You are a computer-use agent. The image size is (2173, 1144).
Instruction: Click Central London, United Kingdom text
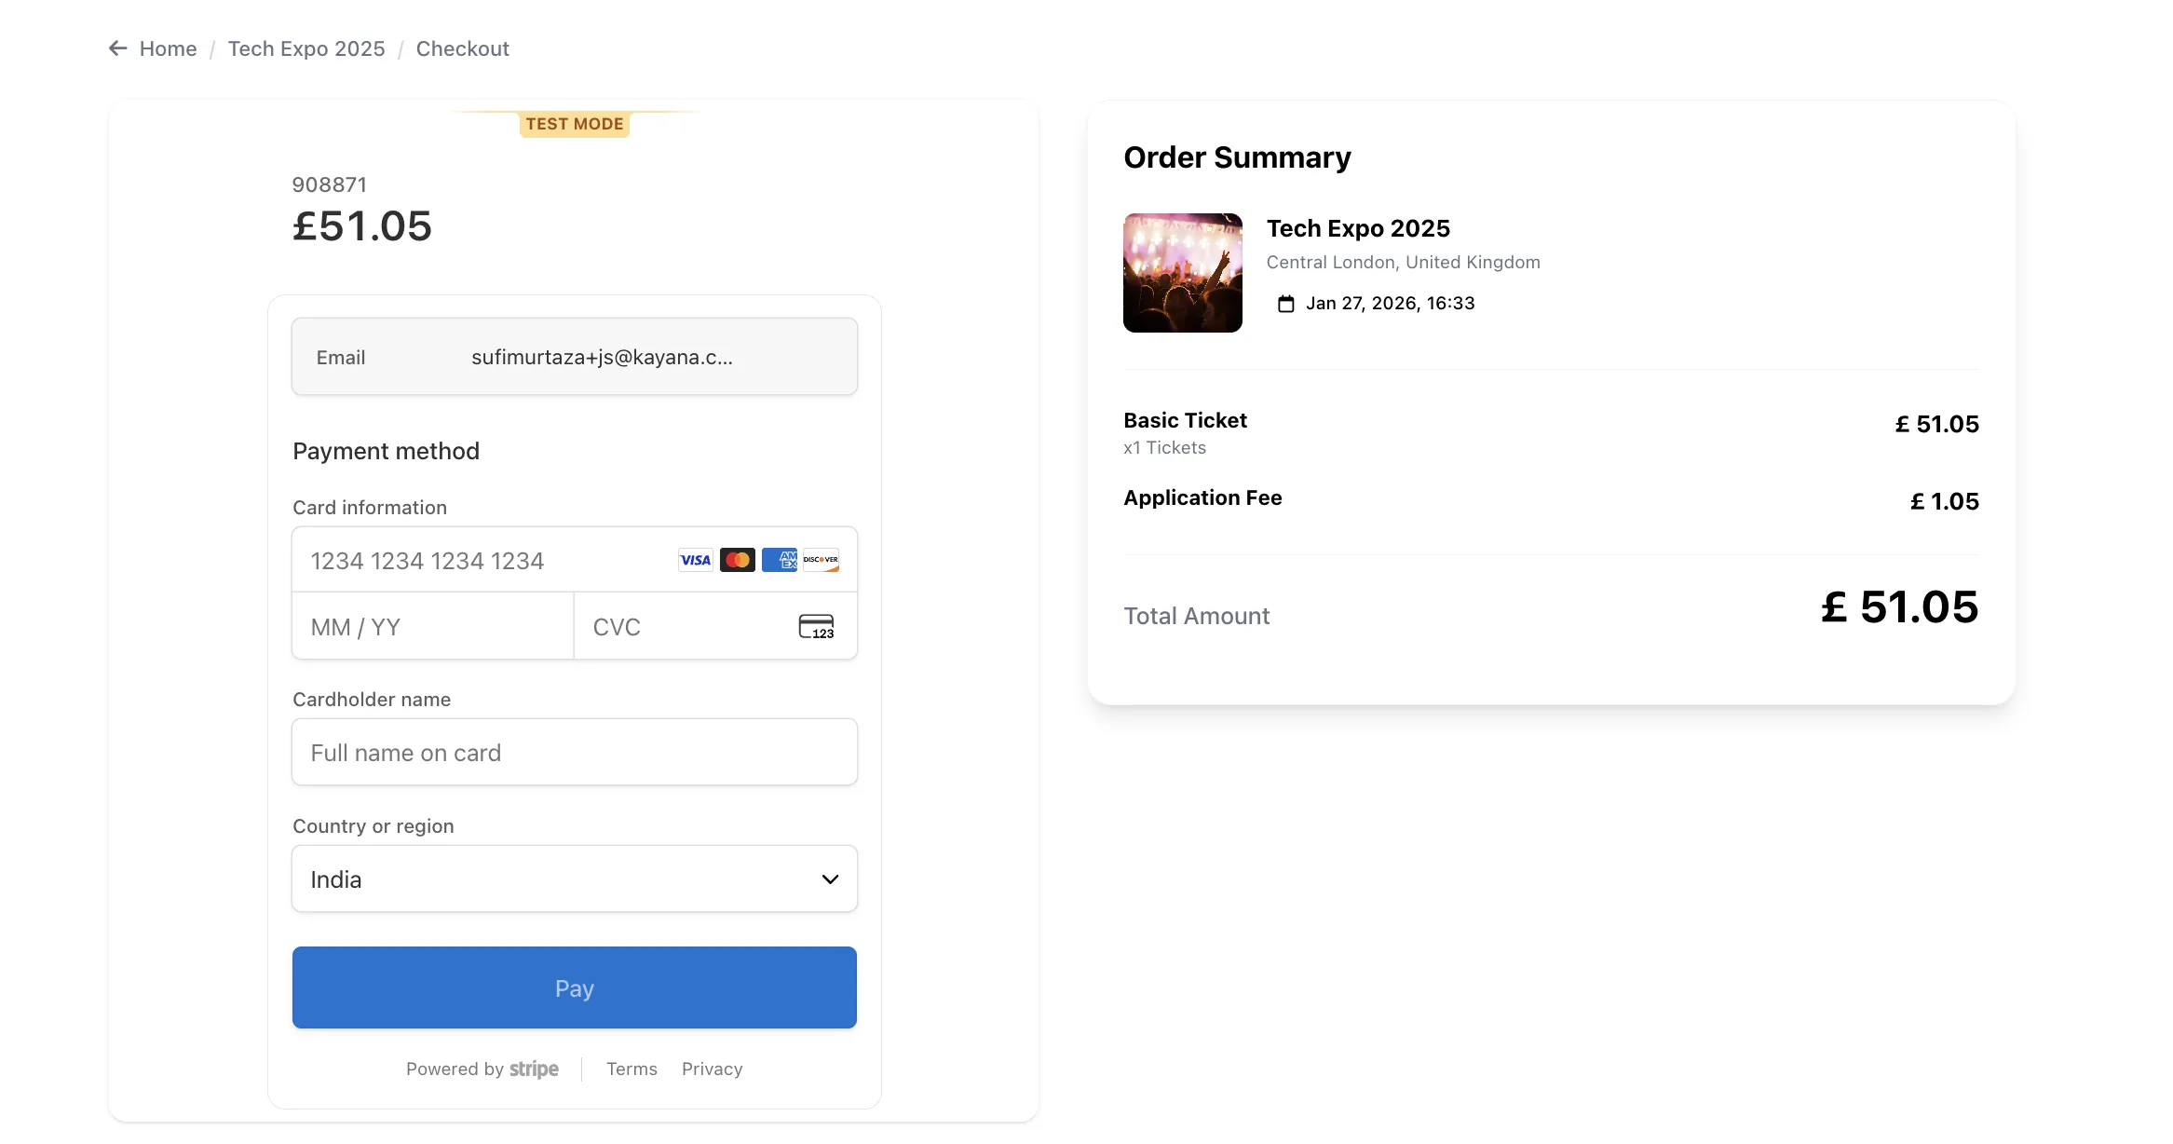pos(1404,262)
